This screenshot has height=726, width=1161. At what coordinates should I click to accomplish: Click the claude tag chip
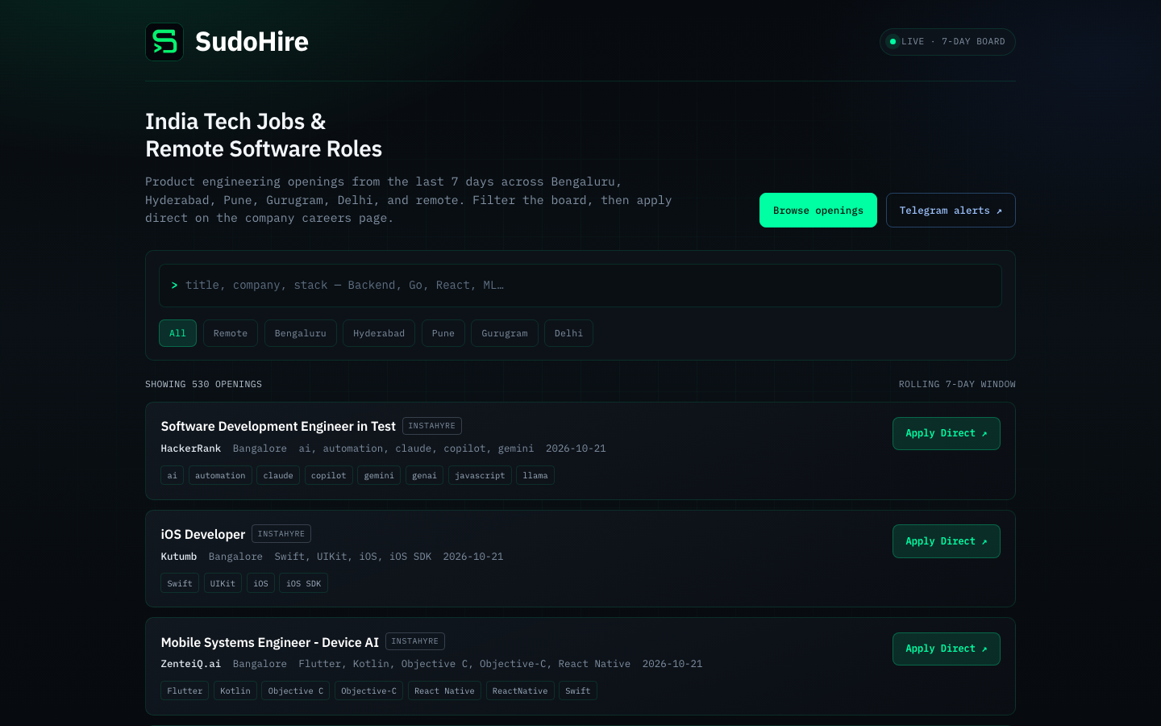click(278, 476)
